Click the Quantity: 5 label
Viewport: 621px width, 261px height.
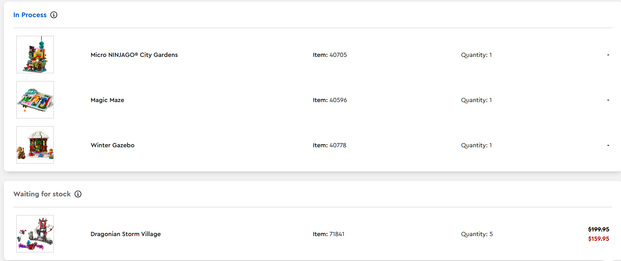click(x=477, y=234)
